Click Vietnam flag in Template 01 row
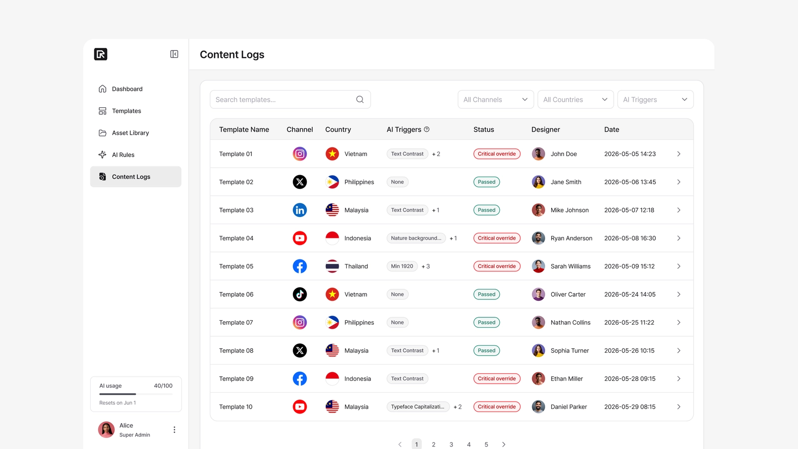The image size is (798, 449). tap(332, 154)
